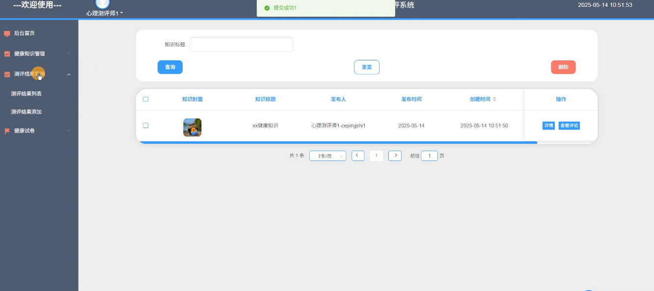Expand 健康试卷 menu chevron
Screen dimensions: 654x291
(69, 131)
